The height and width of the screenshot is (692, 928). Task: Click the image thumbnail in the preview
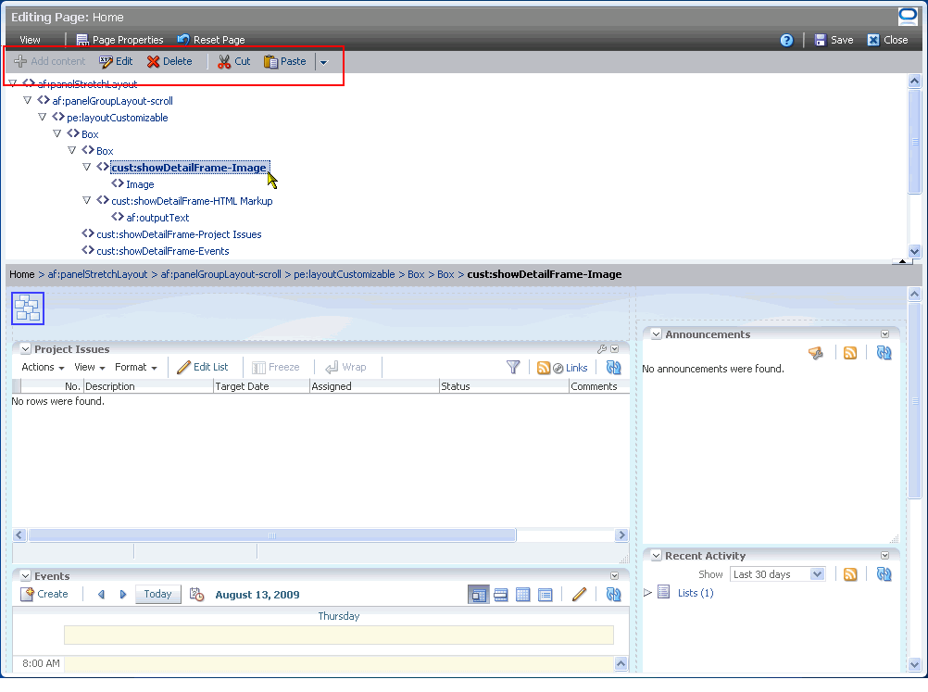[x=28, y=308]
